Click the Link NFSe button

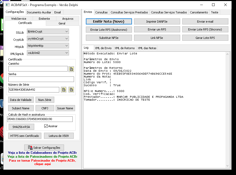[x=157, y=38]
